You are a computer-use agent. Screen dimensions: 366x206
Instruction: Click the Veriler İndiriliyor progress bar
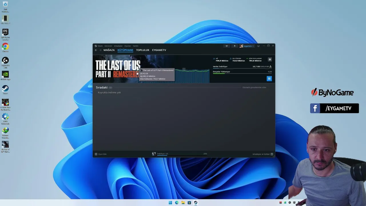click(242, 69)
